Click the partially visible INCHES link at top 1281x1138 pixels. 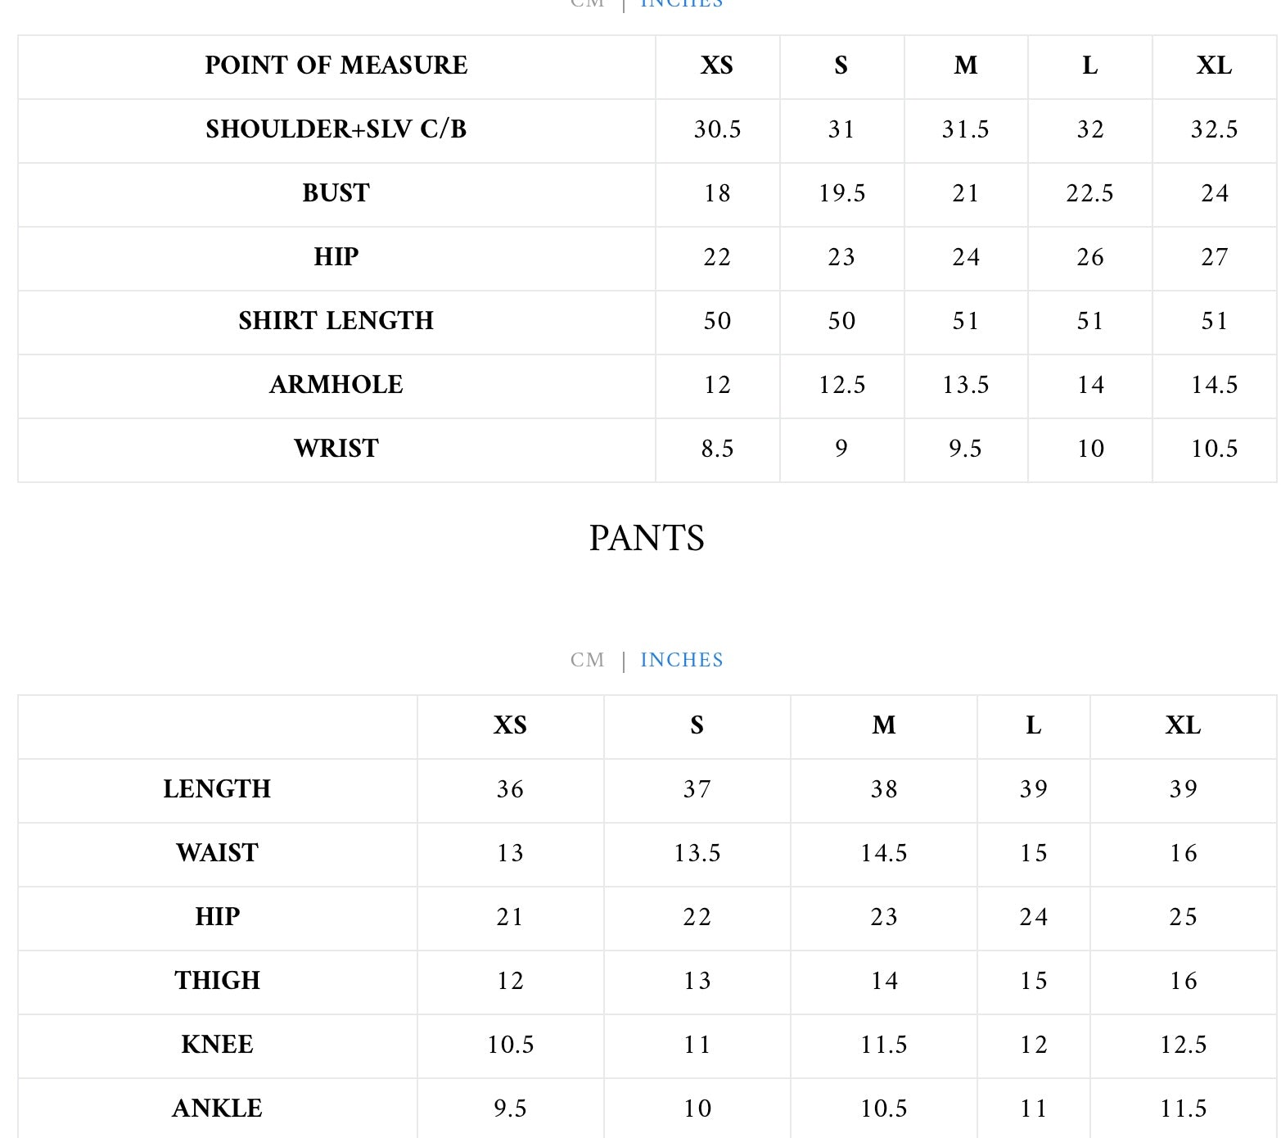point(681,4)
